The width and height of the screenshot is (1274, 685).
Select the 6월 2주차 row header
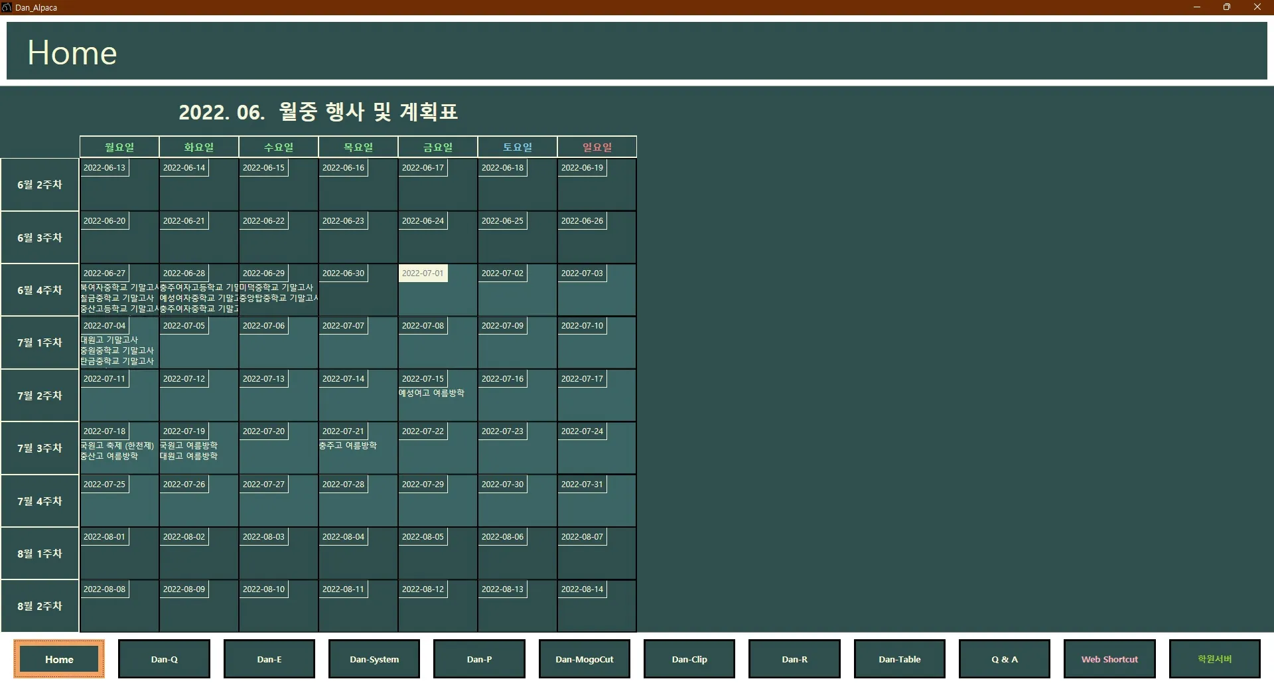(x=40, y=185)
